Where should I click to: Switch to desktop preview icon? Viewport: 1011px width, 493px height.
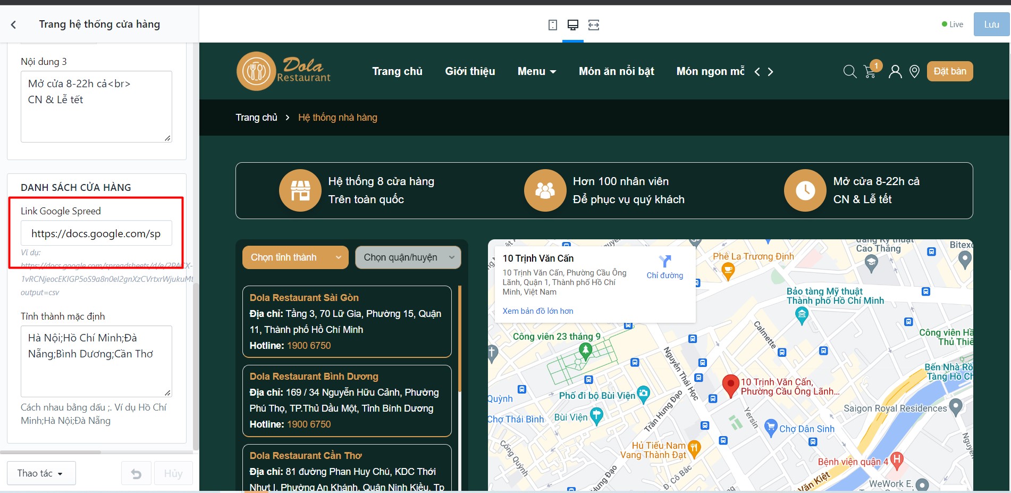573,25
